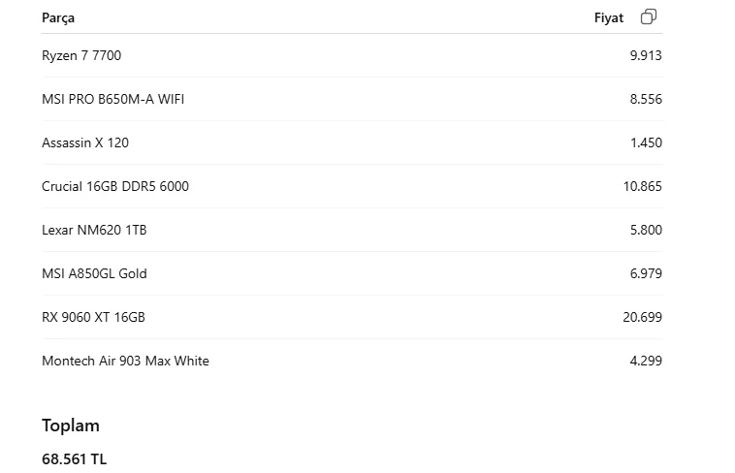Screen dimensions: 735x473
Task: Select the Lexar NM620 1TB row
Action: coord(352,230)
